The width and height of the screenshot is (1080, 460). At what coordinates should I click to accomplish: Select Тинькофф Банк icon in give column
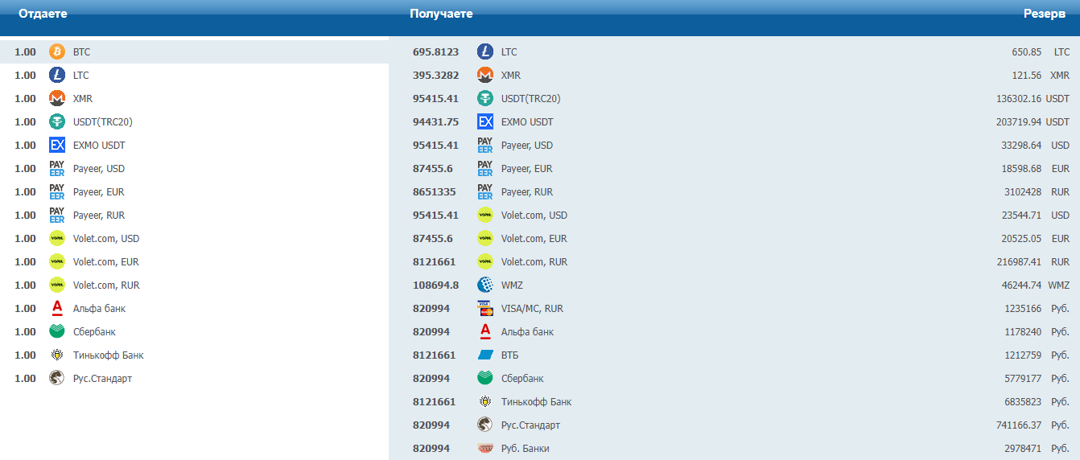pos(57,355)
